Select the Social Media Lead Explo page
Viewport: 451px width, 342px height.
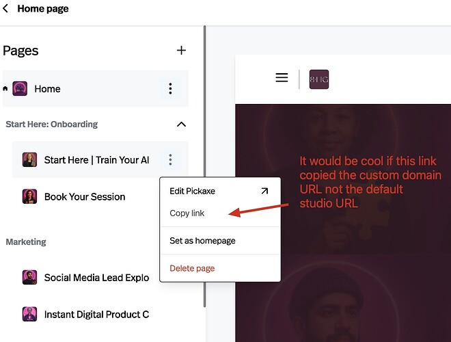point(86,278)
